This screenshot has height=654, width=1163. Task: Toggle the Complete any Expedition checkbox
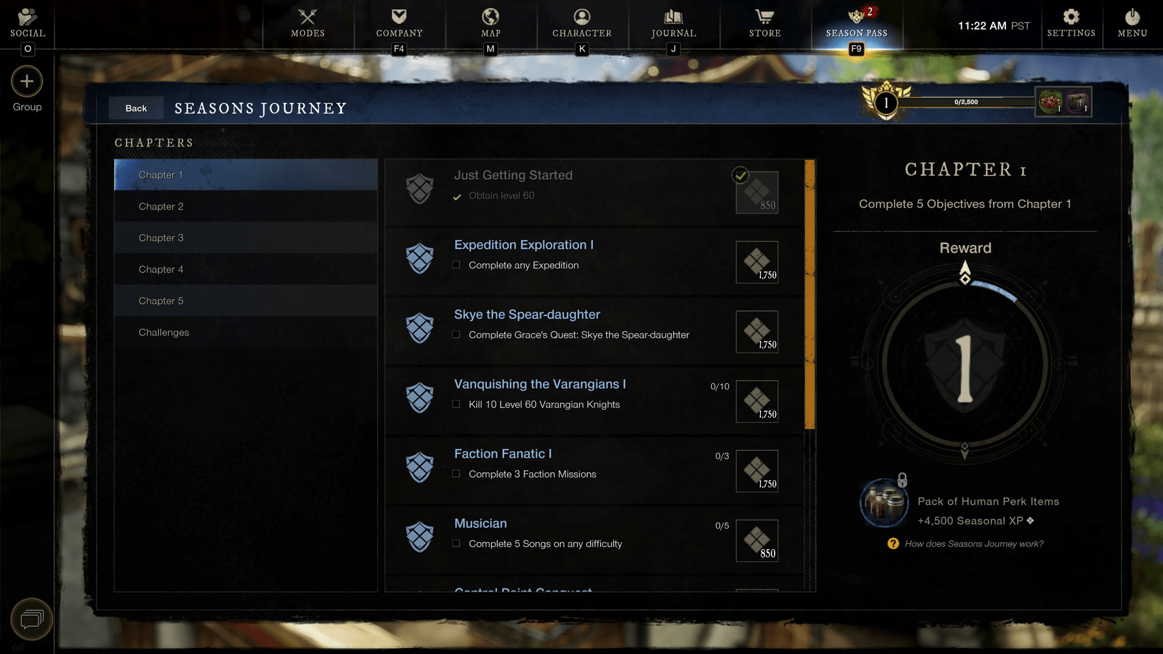(x=456, y=265)
